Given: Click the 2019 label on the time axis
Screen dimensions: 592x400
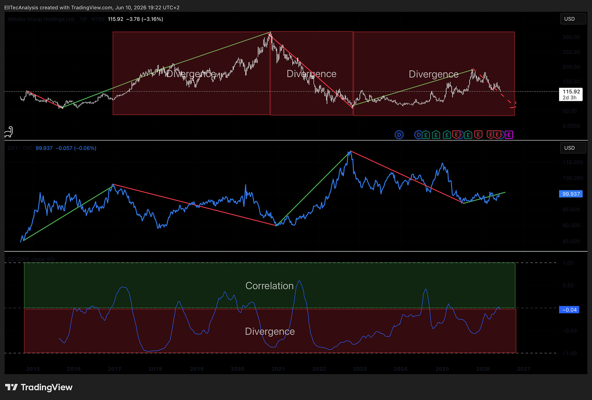Looking at the screenshot, I should pos(197,369).
